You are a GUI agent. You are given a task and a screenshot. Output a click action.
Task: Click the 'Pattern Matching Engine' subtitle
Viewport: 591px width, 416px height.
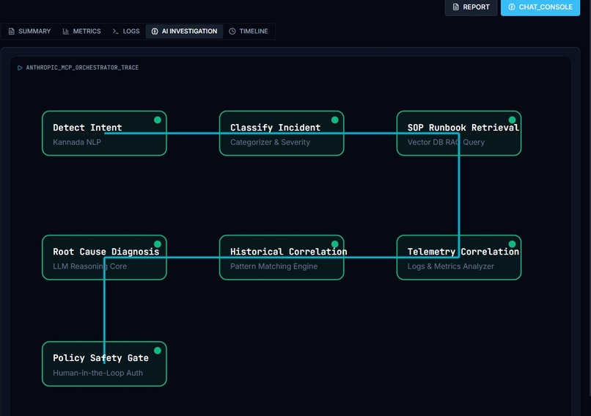click(x=274, y=266)
